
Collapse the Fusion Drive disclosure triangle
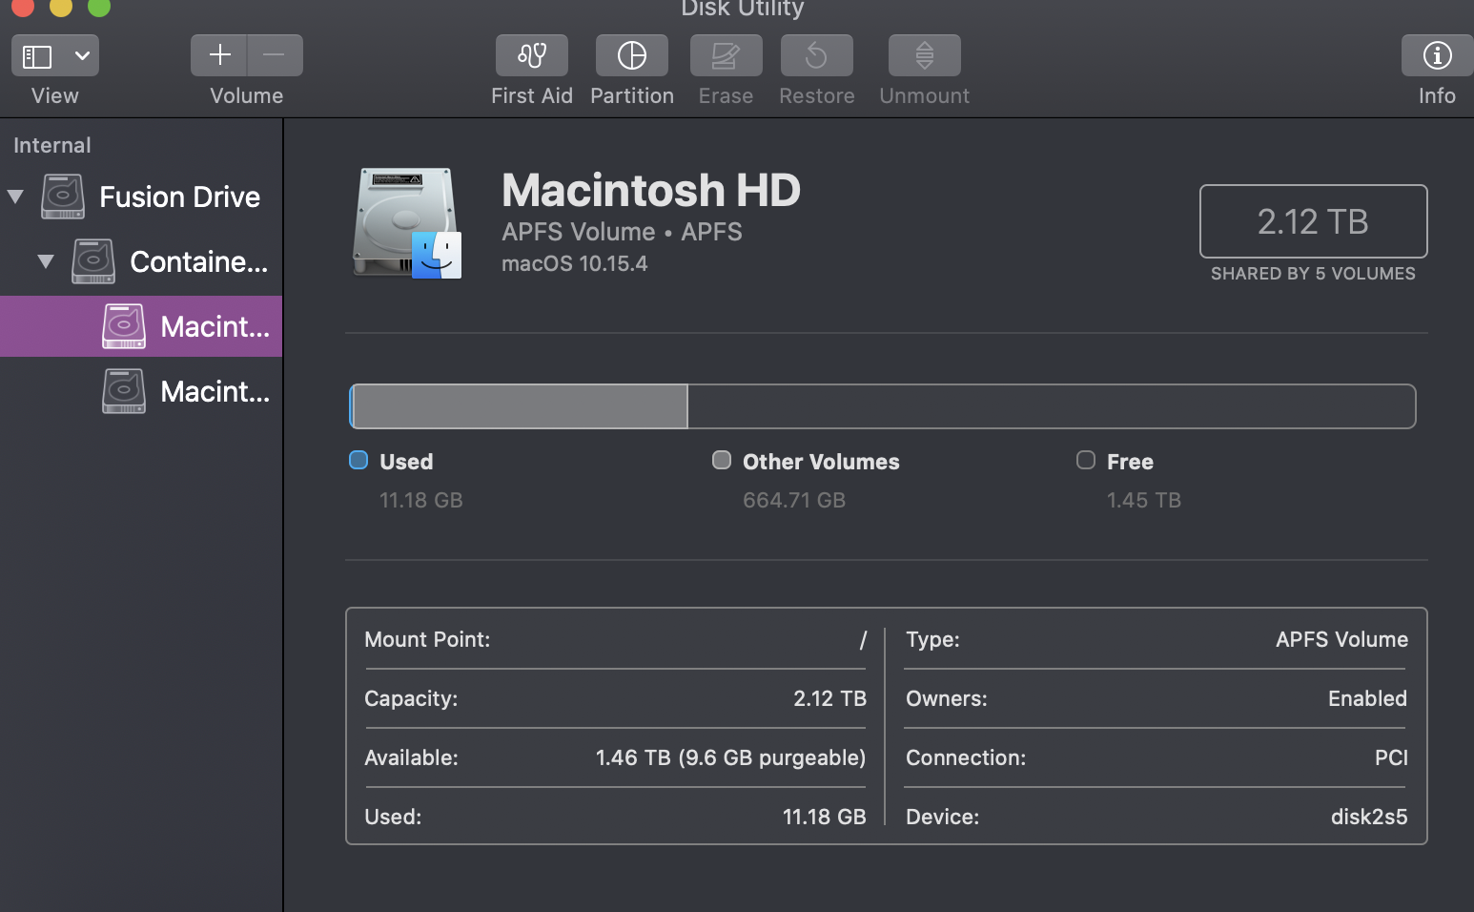pyautogui.click(x=15, y=197)
